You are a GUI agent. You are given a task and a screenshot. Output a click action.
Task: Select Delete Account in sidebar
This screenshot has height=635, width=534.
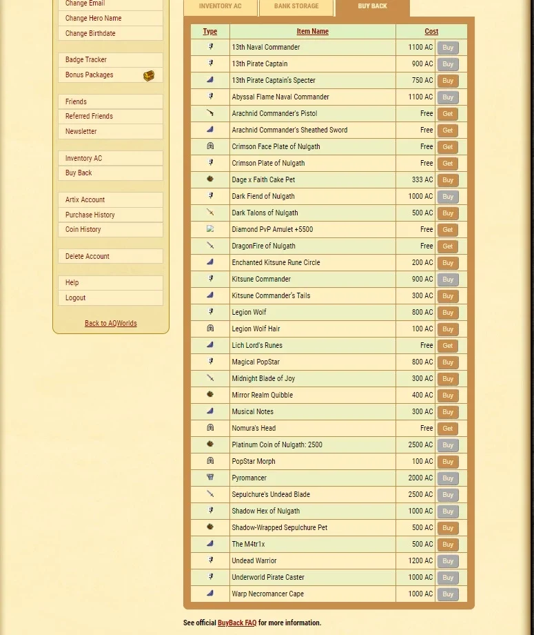(x=110, y=256)
